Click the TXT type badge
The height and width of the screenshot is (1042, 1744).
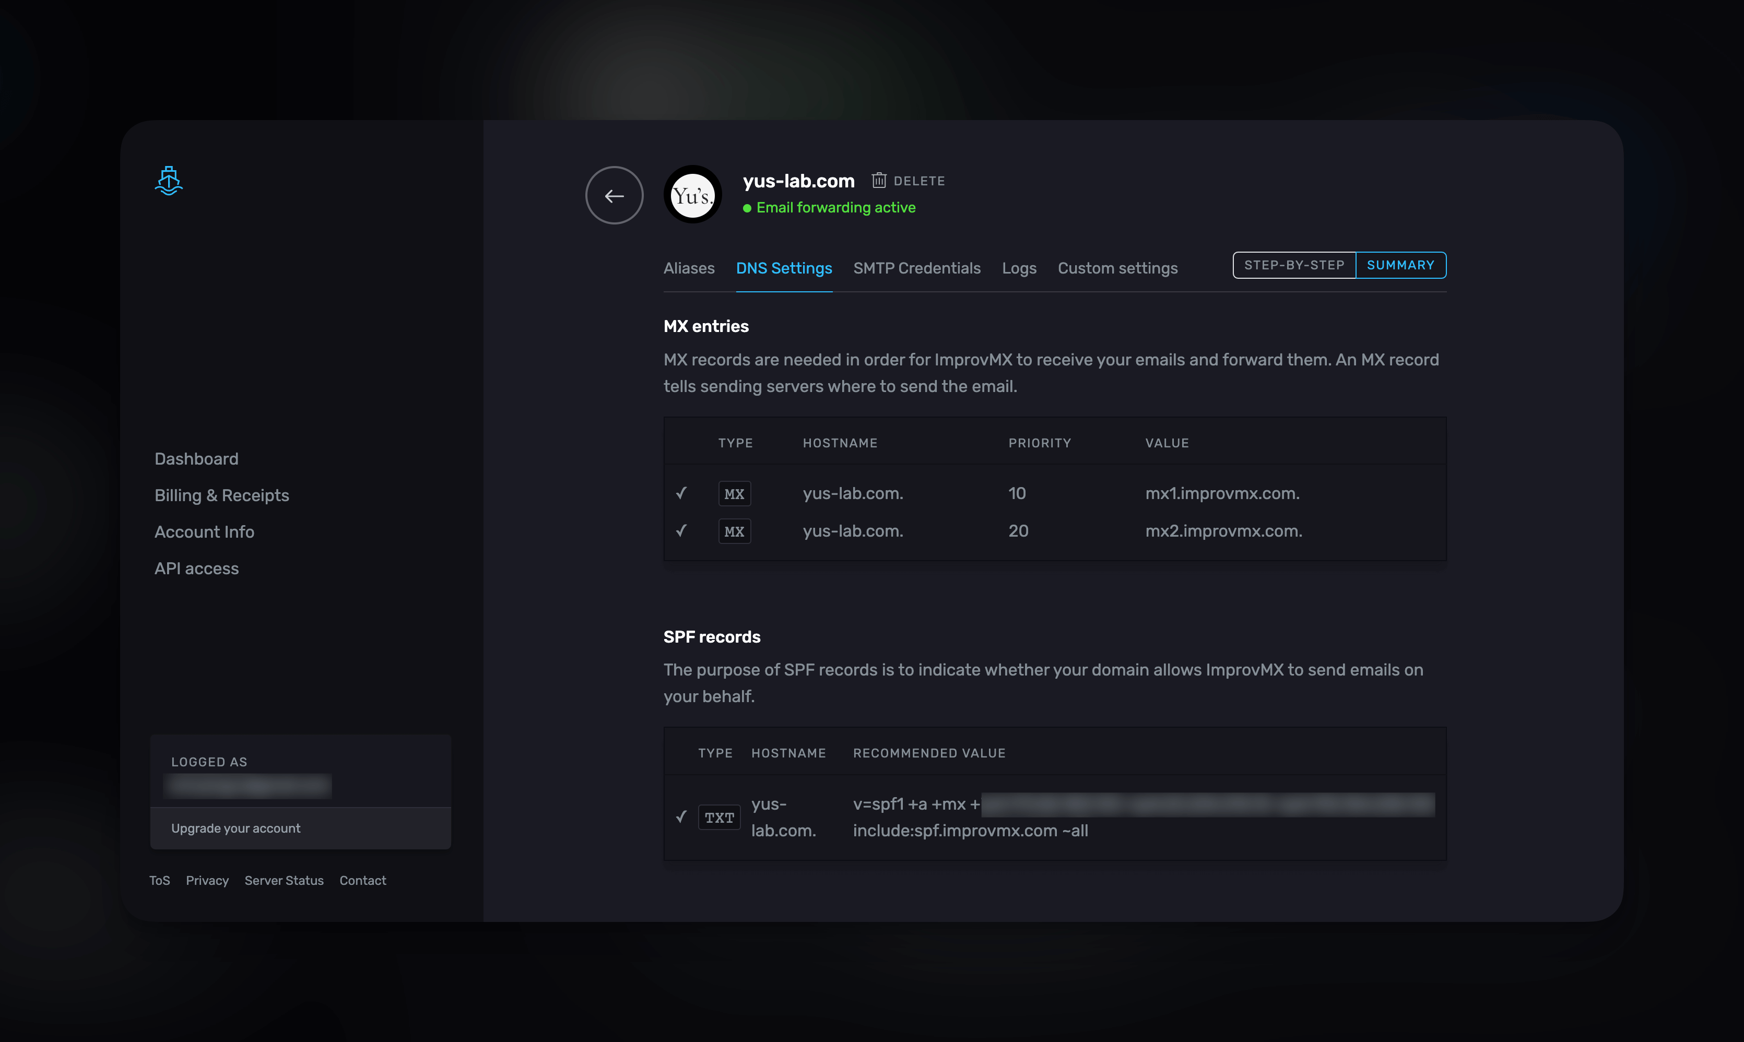pos(719,818)
